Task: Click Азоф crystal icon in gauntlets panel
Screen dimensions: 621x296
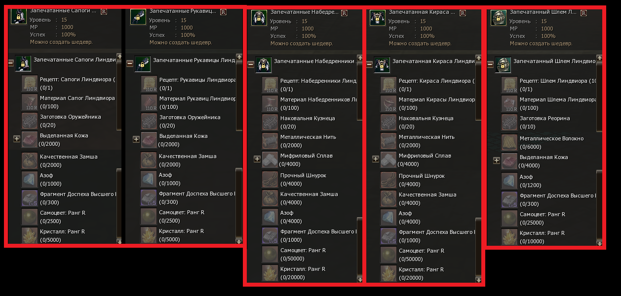Action: [x=149, y=178]
